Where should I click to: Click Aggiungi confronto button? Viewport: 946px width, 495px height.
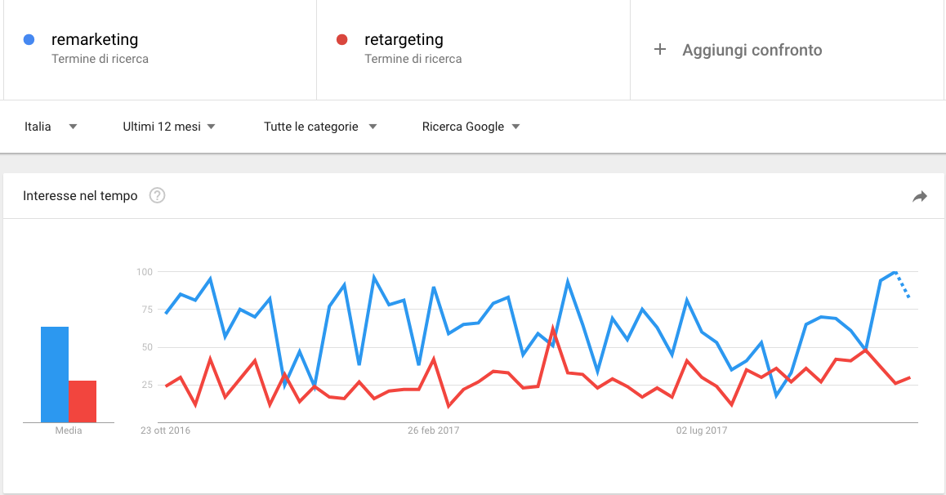pos(738,50)
